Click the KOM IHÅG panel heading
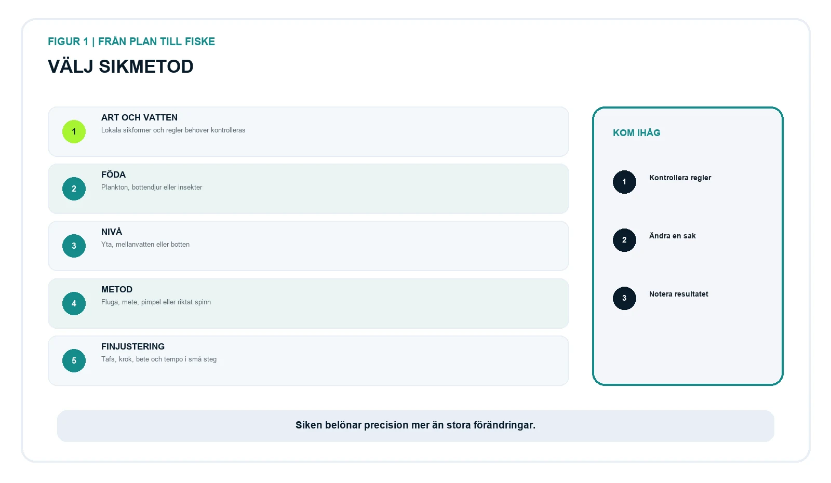The image size is (831, 483). click(x=637, y=132)
